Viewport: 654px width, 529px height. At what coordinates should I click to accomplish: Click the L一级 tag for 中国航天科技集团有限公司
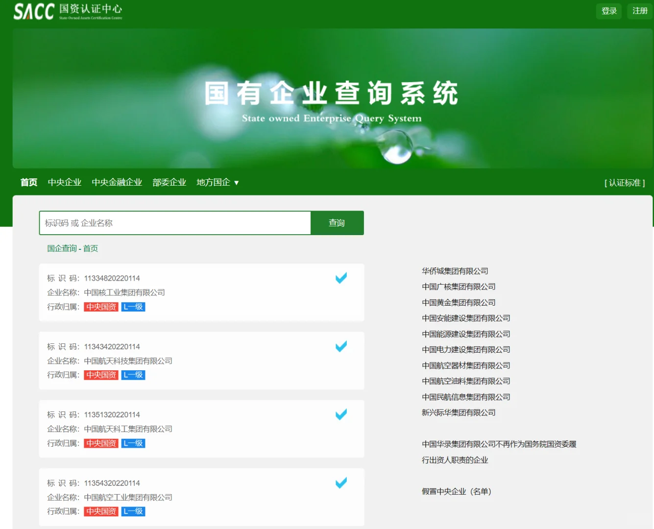click(133, 375)
